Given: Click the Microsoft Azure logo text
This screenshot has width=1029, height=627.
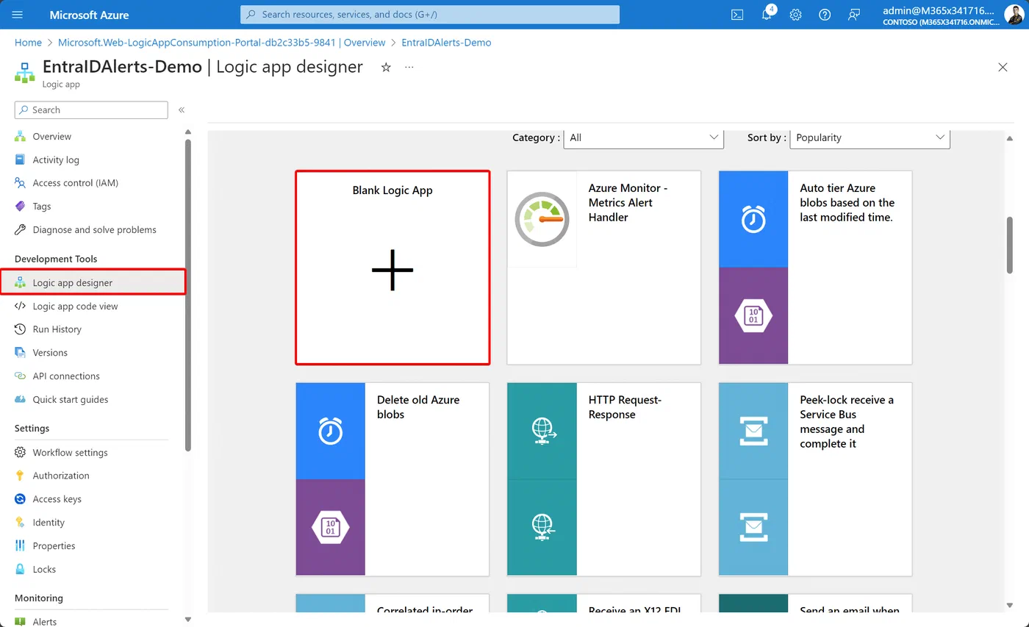Looking at the screenshot, I should click(89, 15).
